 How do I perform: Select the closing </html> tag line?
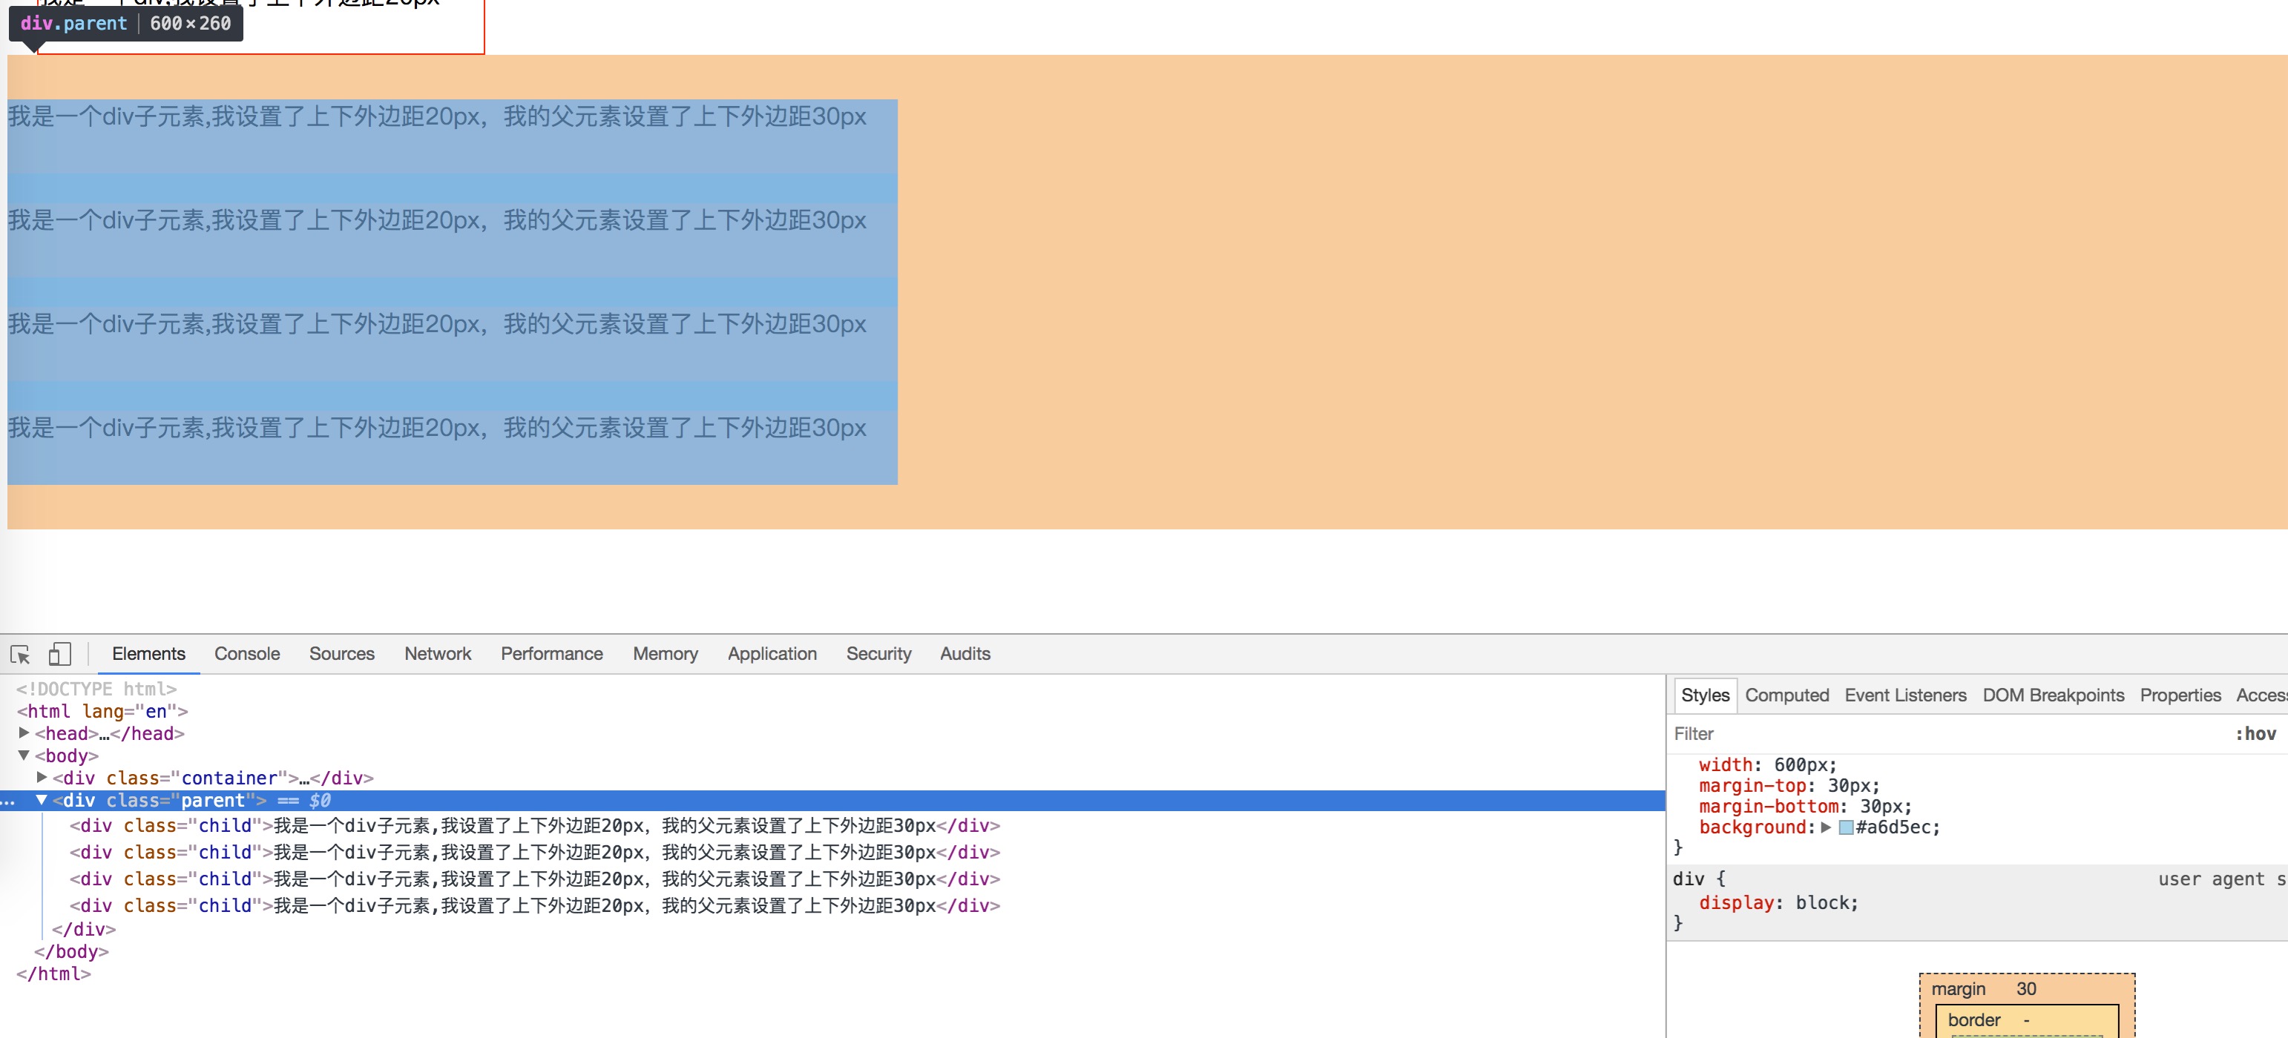point(53,974)
